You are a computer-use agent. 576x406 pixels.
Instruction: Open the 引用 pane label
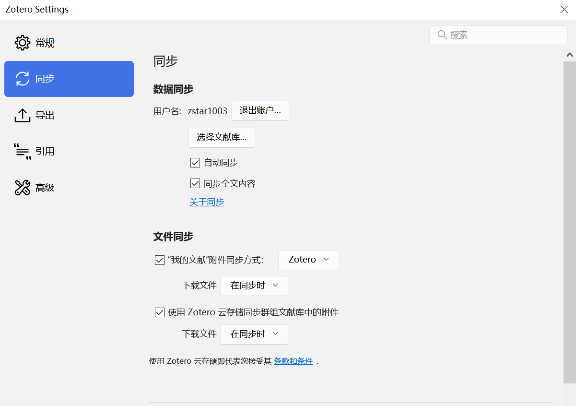tap(45, 152)
